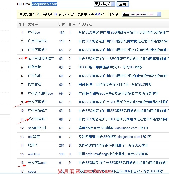Click the domain URL input field
169x174 pixels.
62,4
